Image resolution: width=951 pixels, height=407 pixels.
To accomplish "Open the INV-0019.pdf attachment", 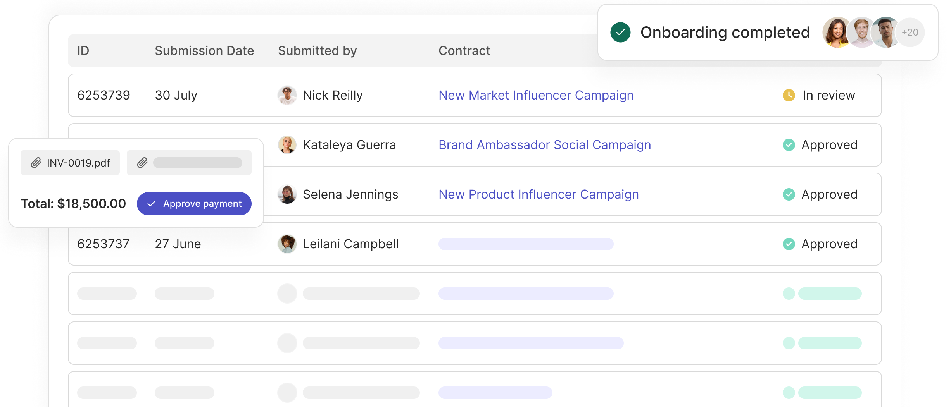I will pyautogui.click(x=70, y=163).
